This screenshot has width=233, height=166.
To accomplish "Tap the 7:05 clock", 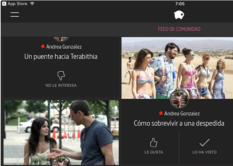I will (x=180, y=4).
